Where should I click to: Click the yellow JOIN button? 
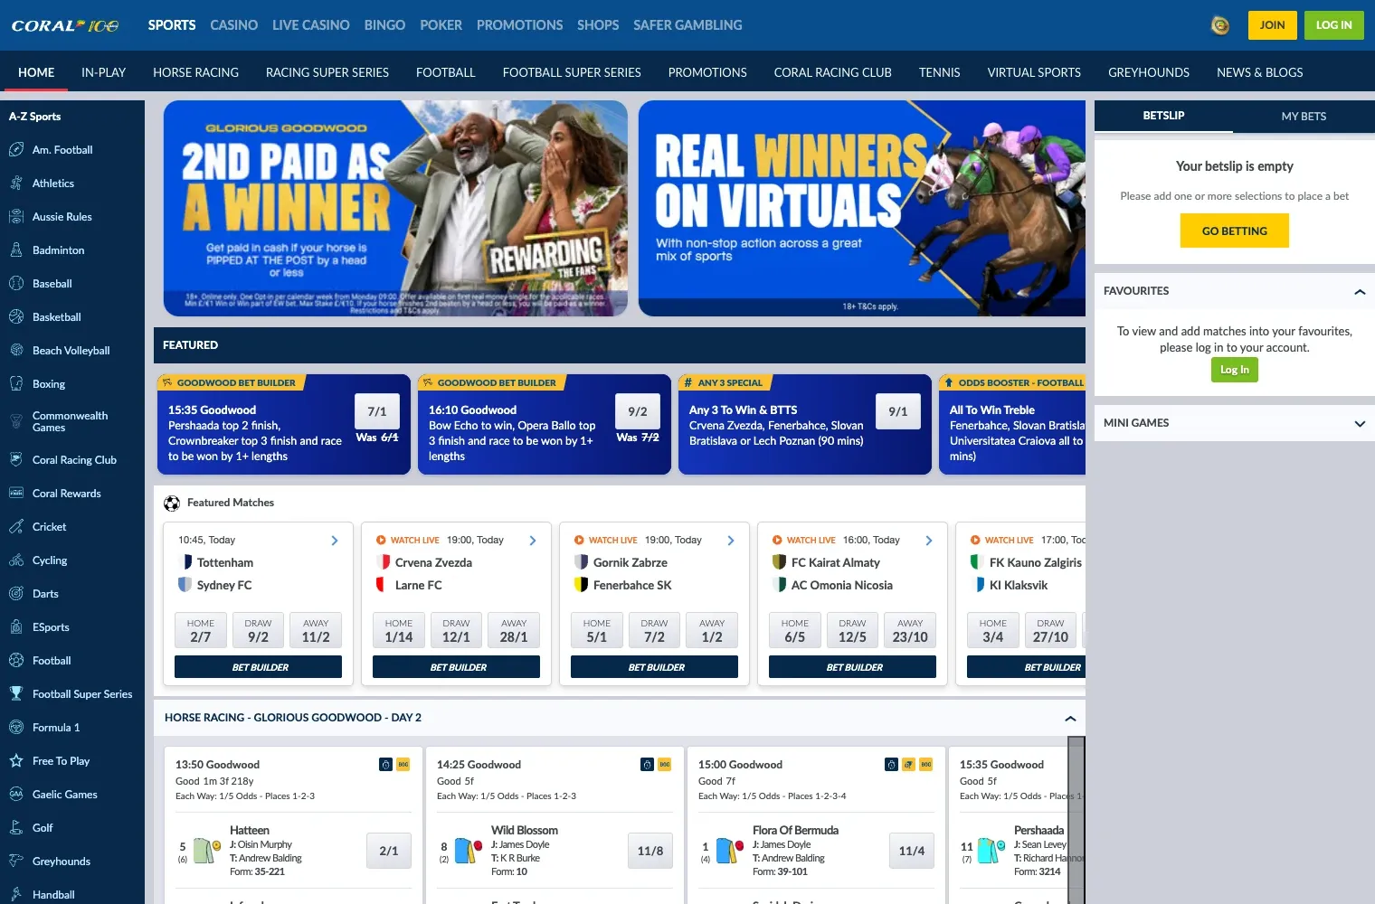point(1272,25)
